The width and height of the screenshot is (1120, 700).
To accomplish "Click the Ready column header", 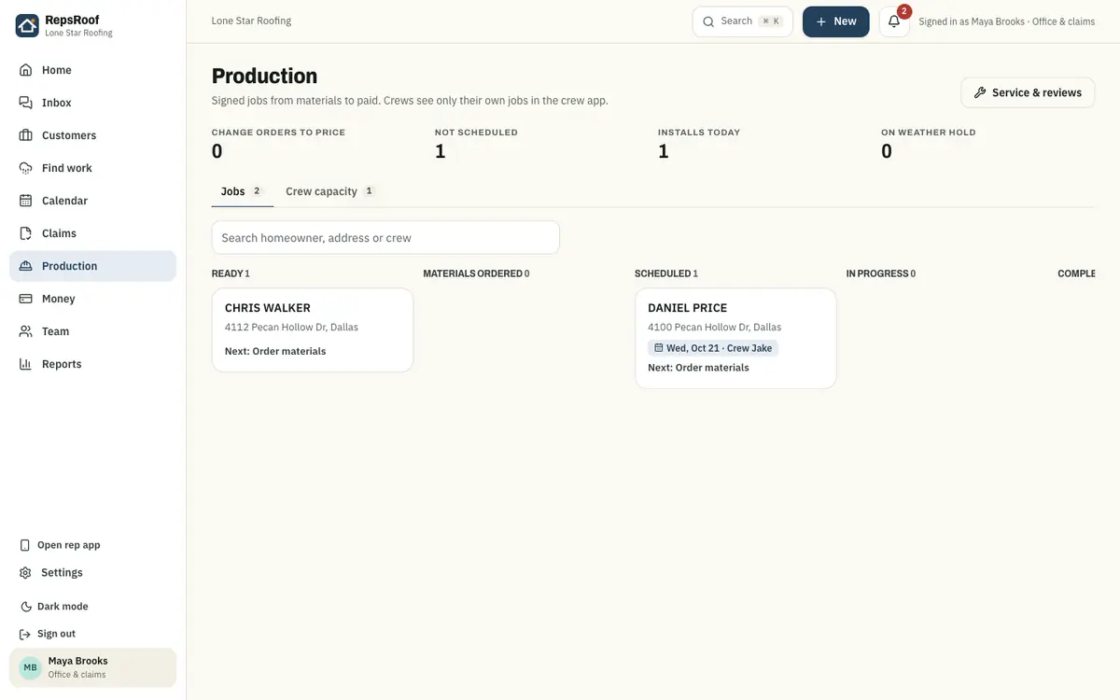I will pyautogui.click(x=231, y=273).
